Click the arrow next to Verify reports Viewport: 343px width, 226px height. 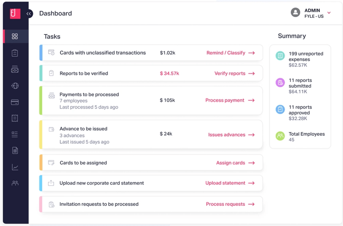[252, 74]
